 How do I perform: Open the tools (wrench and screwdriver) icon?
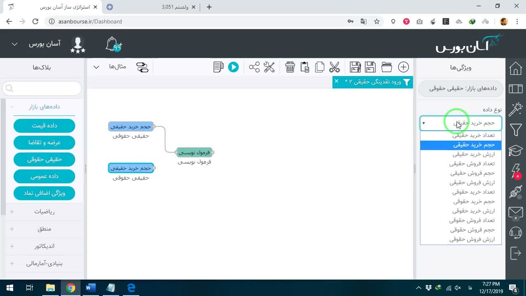pos(269,67)
